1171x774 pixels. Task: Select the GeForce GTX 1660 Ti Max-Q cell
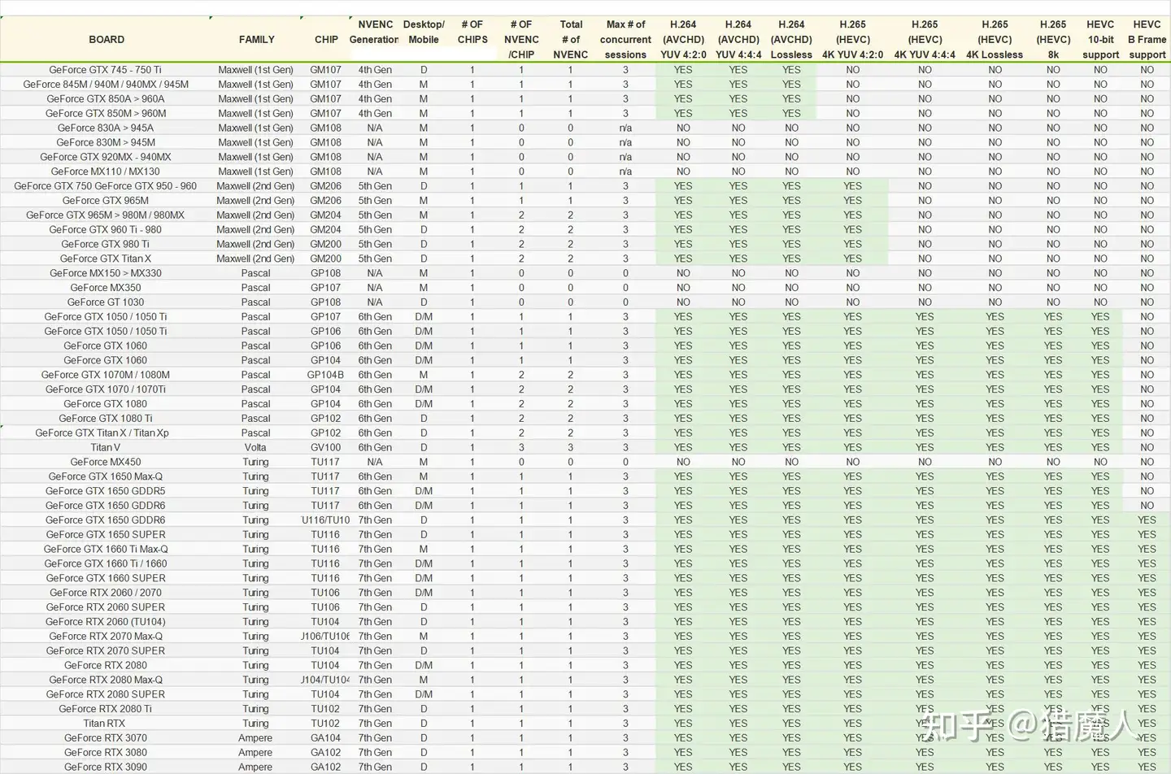(106, 550)
